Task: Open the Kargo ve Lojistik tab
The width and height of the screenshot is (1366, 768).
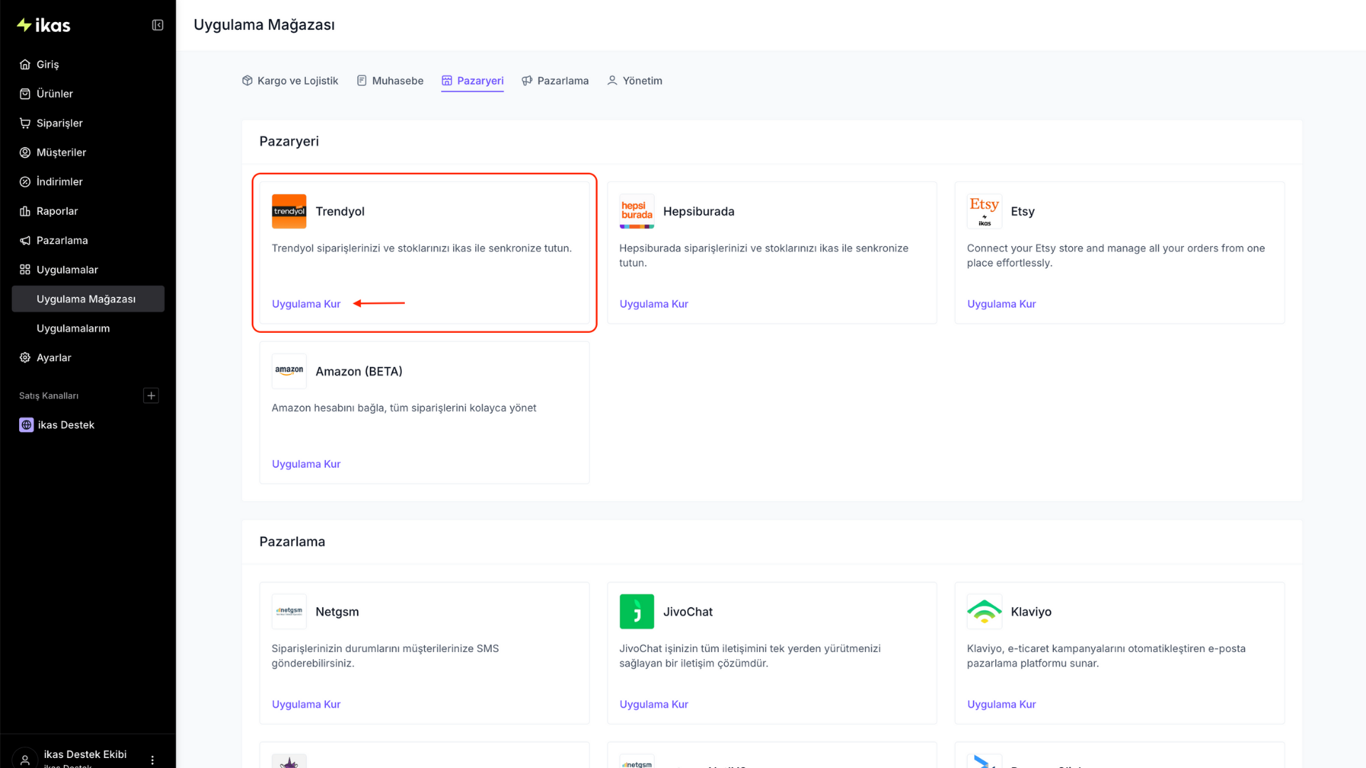Action: 290,81
